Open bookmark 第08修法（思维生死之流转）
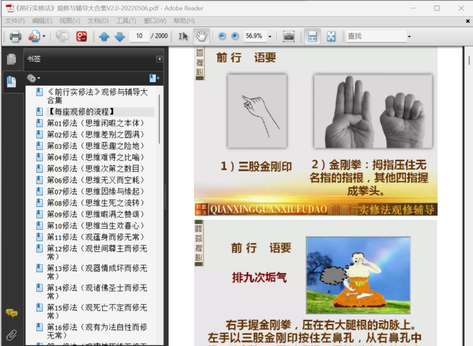 point(95,203)
